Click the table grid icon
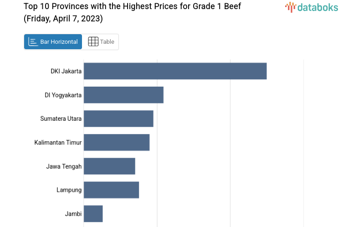The width and height of the screenshot is (343, 227). (x=93, y=41)
